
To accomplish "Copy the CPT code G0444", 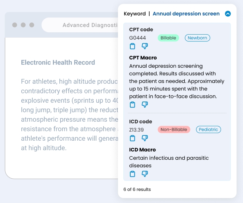I will coord(133,46).
